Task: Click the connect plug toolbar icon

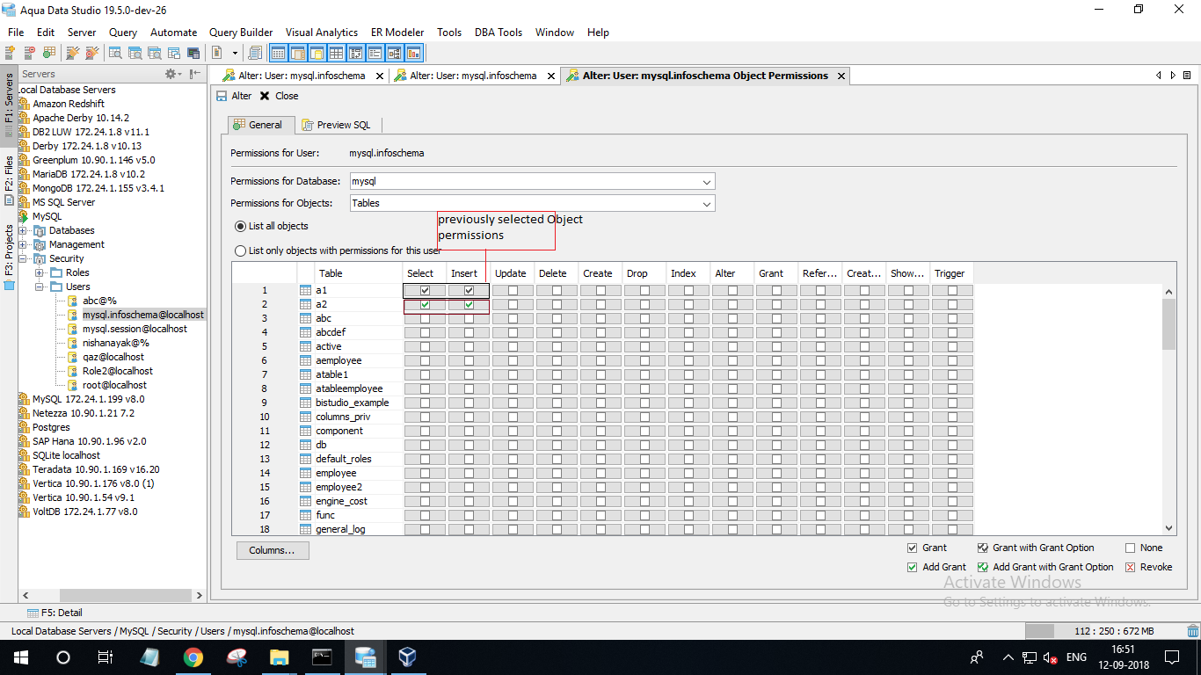Action: 49,53
